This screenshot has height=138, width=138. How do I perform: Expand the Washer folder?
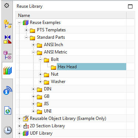click(40, 82)
